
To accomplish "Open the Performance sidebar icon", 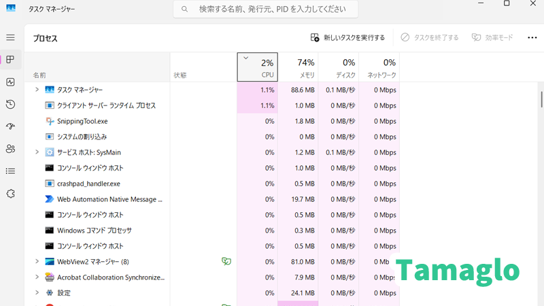I will pyautogui.click(x=10, y=82).
